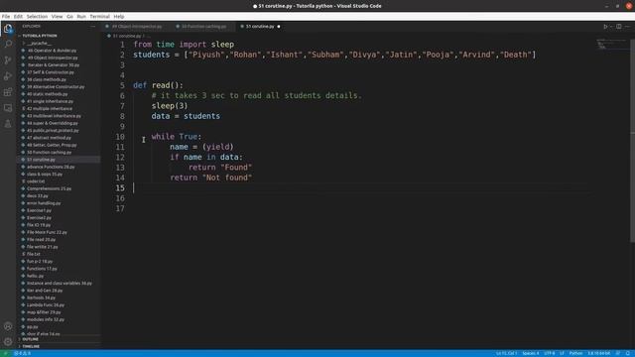
Task: Open notifications bell in status bar
Action: click(x=628, y=353)
